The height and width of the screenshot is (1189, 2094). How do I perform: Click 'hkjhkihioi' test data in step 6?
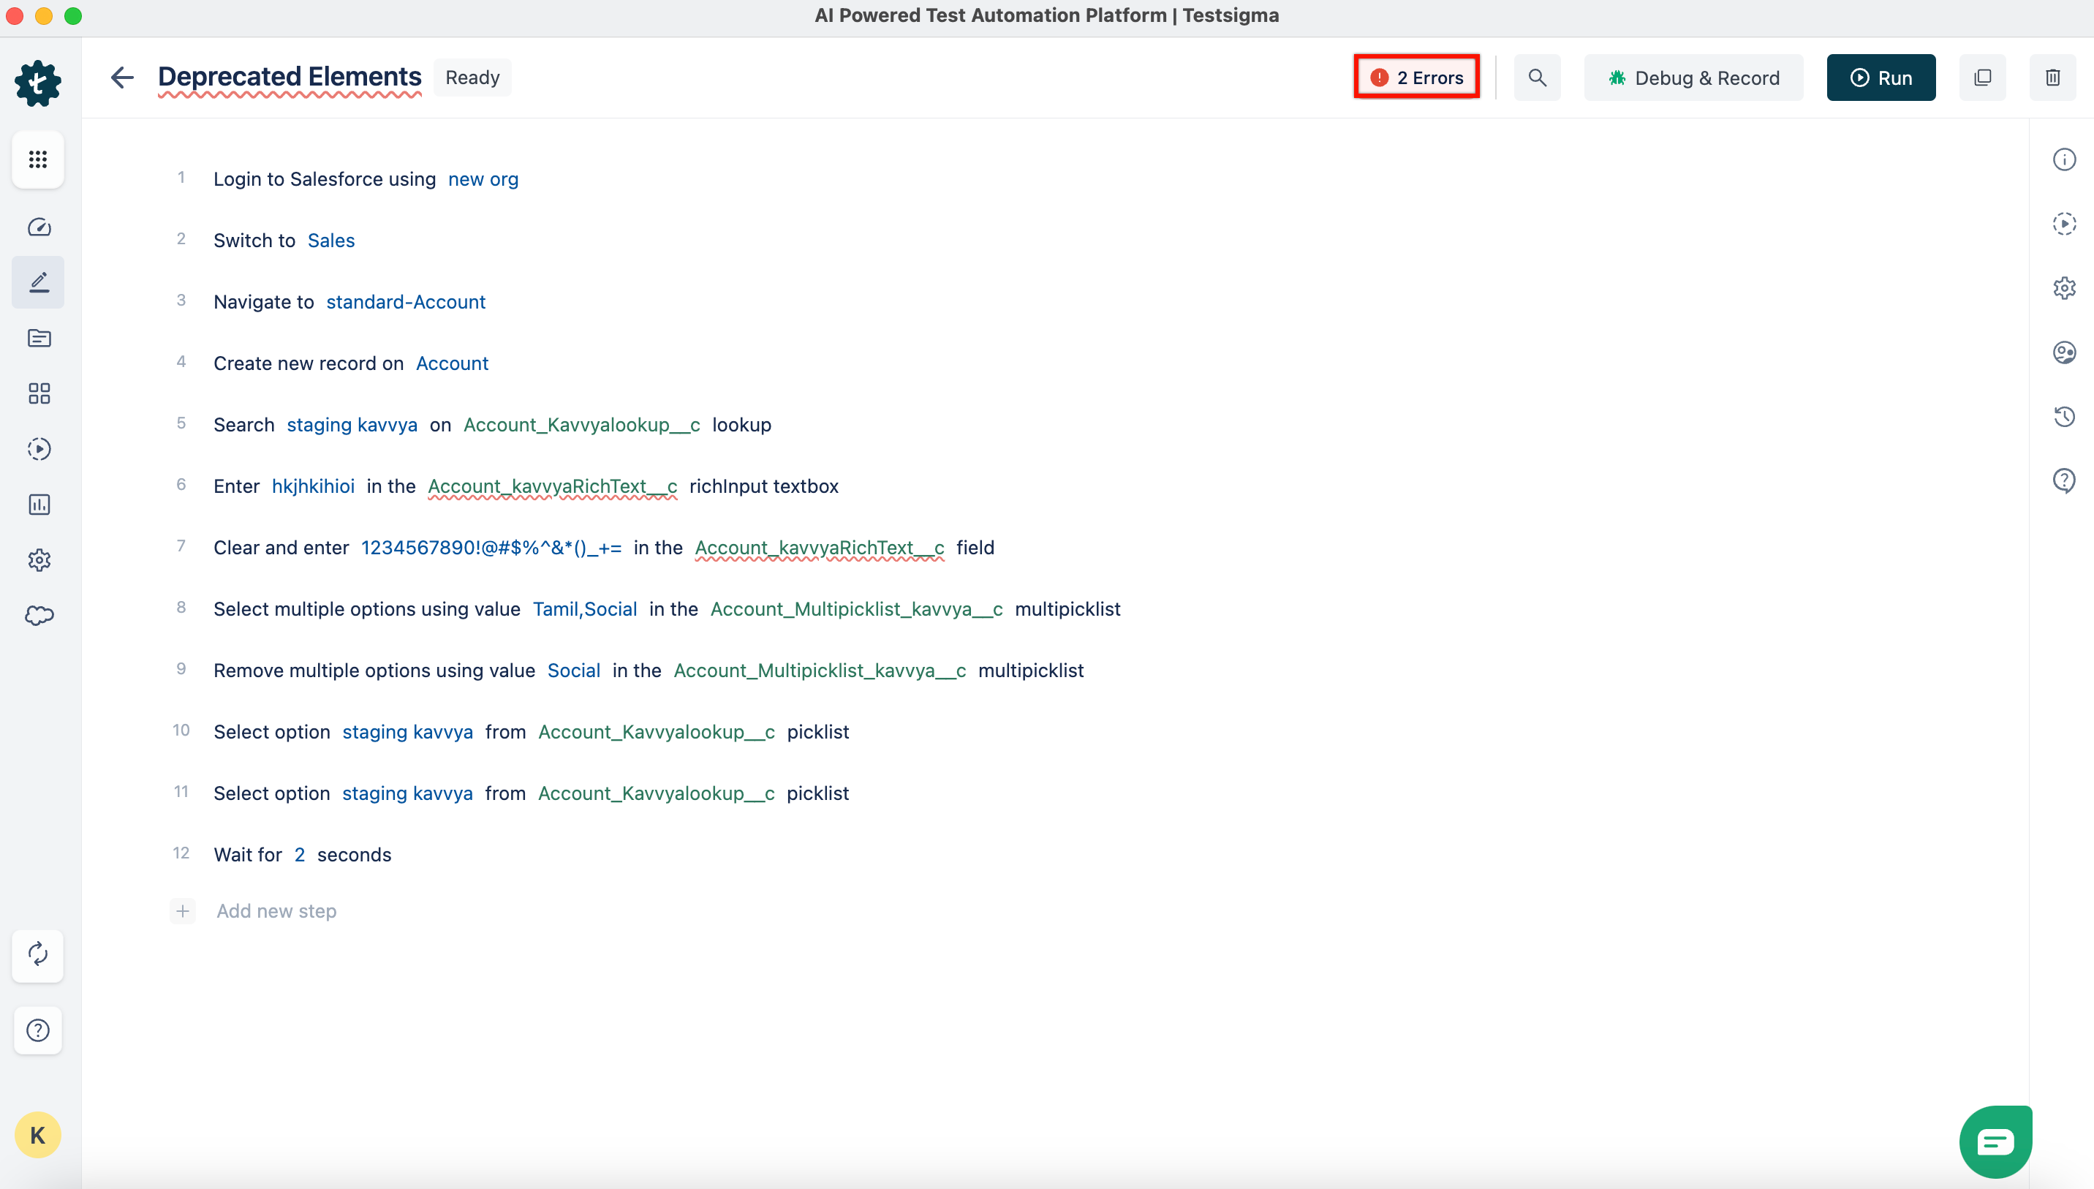pyautogui.click(x=314, y=487)
